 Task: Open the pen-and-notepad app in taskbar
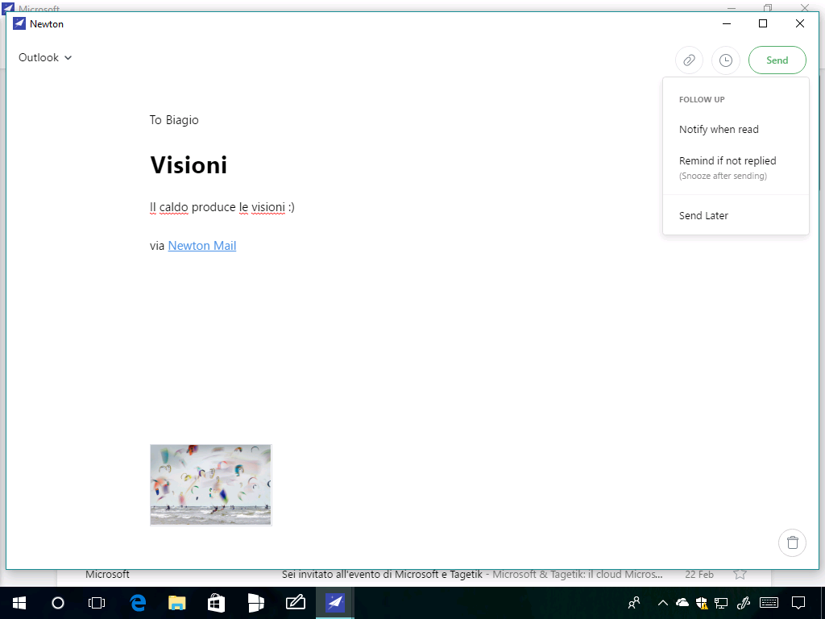click(x=295, y=603)
